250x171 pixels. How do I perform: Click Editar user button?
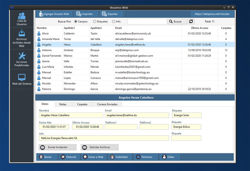[170, 157]
